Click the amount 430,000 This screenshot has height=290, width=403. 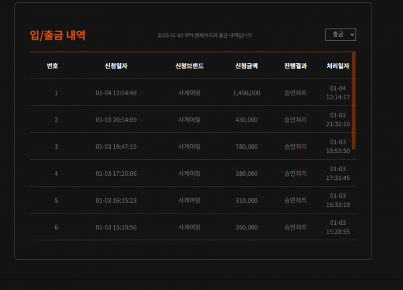[247, 120]
